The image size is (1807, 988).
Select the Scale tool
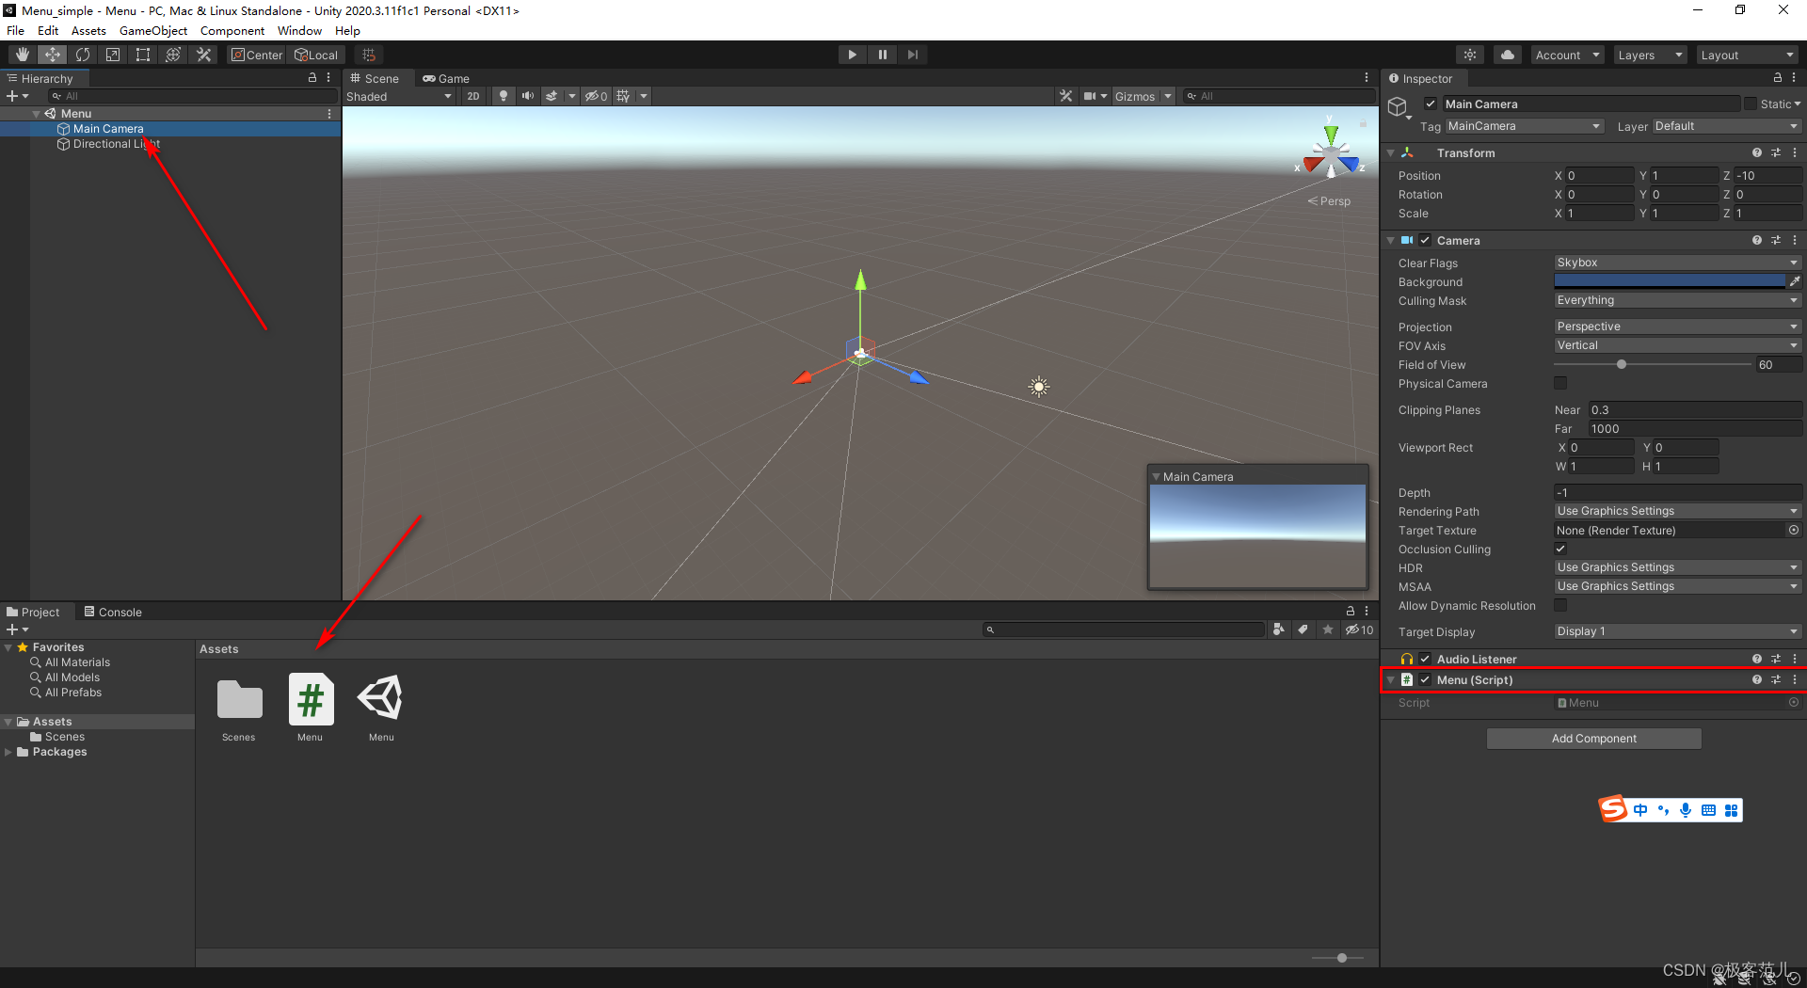coord(113,55)
